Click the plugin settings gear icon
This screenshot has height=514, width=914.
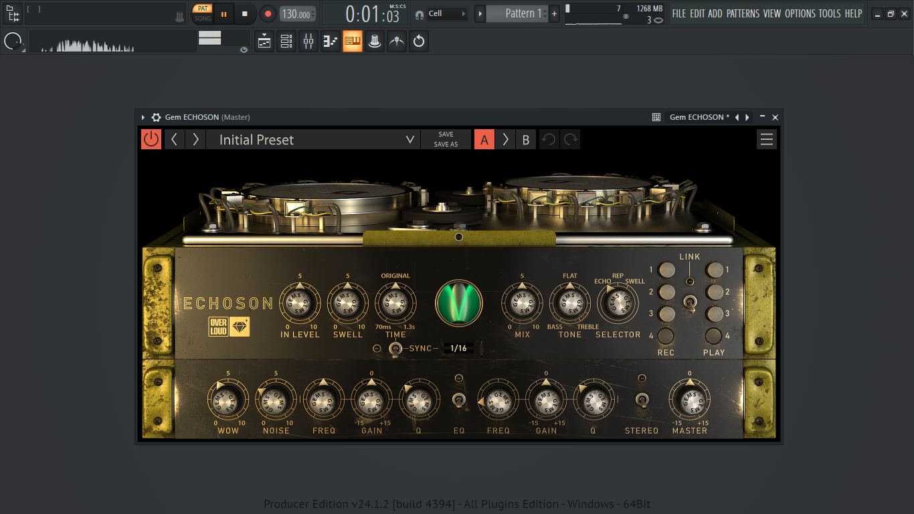tap(156, 117)
